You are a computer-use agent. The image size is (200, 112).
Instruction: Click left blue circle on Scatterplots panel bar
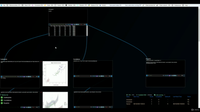pyautogui.click(x=1, y=77)
